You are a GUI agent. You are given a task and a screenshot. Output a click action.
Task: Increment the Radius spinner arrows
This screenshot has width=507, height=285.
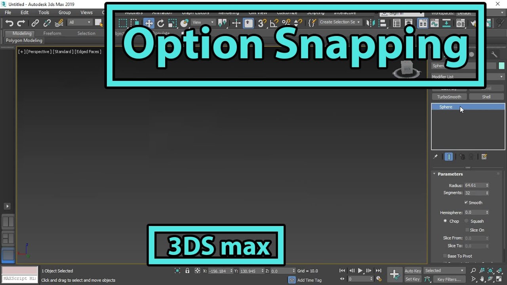click(x=487, y=185)
